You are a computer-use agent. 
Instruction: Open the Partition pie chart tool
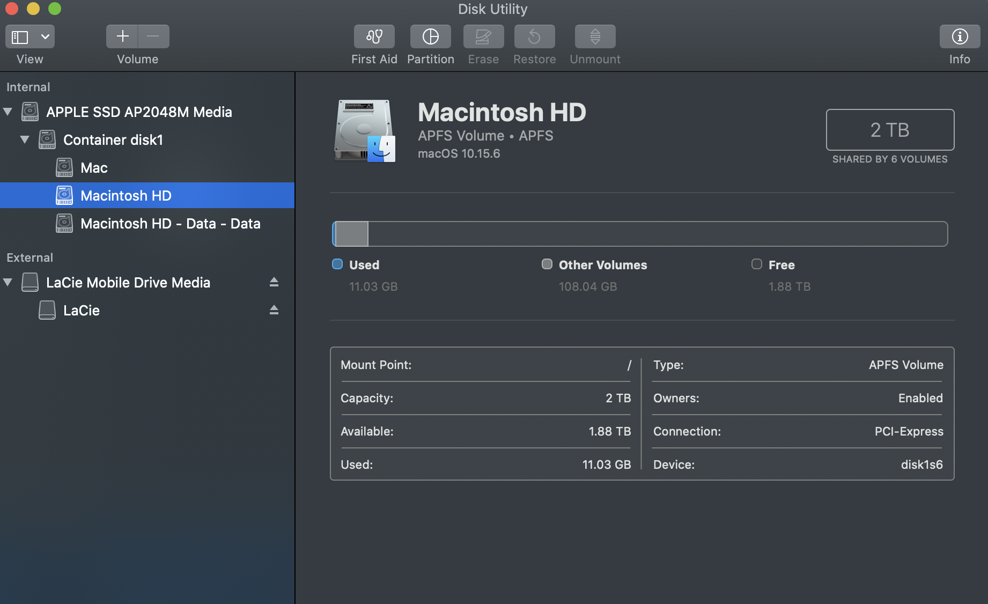430,36
